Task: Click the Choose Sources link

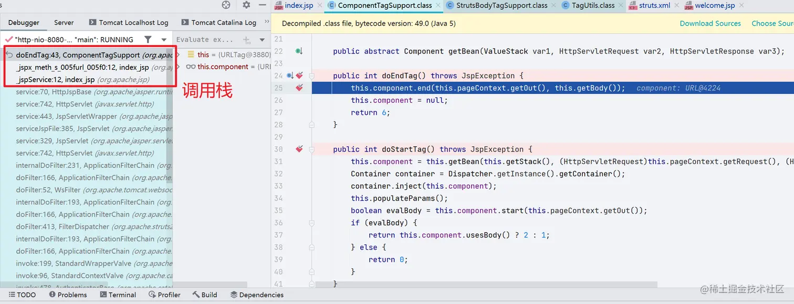Action: click(x=772, y=23)
